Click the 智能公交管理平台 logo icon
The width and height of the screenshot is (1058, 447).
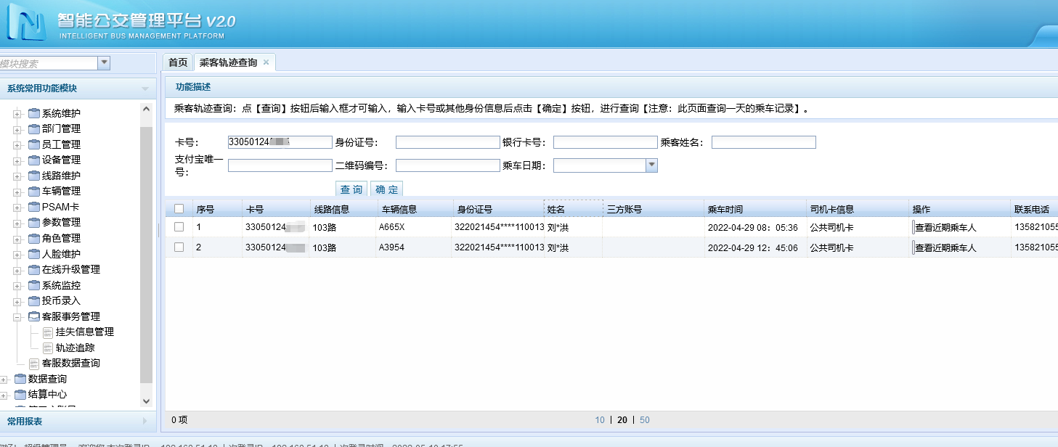point(25,22)
